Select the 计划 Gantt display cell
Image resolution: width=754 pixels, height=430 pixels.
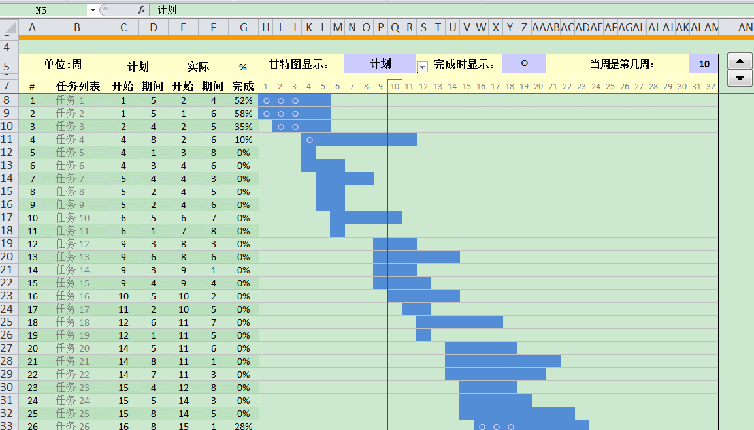(380, 64)
